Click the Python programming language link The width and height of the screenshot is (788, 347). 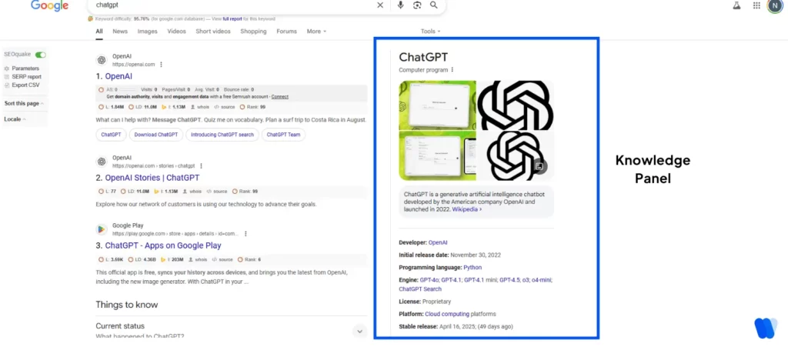click(x=472, y=268)
